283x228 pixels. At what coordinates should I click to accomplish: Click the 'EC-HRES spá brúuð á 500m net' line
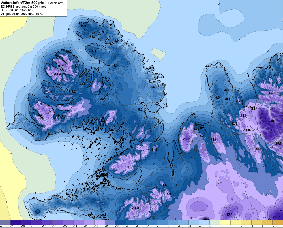tap(23, 7)
